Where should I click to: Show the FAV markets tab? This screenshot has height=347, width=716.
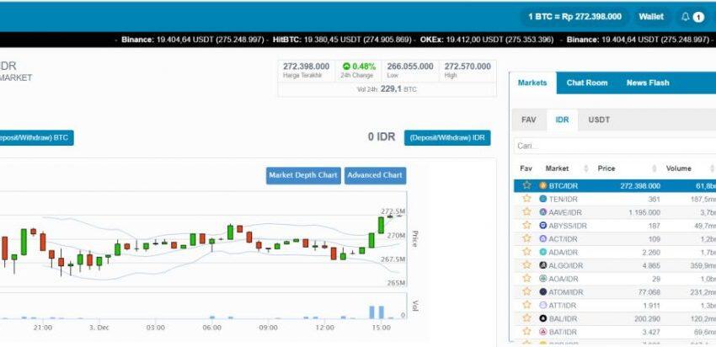529,120
